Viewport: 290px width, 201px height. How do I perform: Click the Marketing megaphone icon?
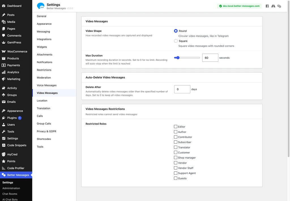point(3,79)
